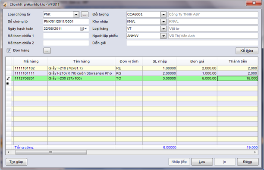264x170 pixels.
Task: Click the horizontal scrollbar thumb
Action: click(51, 152)
